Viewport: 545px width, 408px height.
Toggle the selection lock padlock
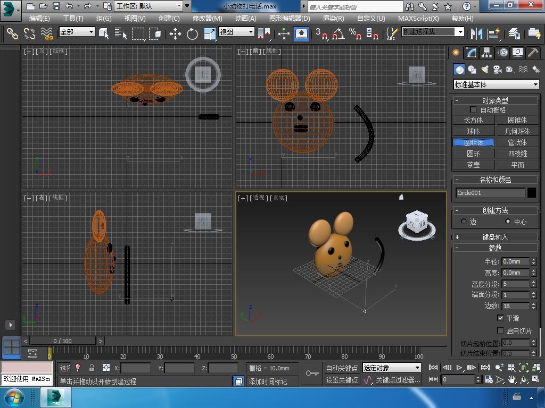(92, 368)
